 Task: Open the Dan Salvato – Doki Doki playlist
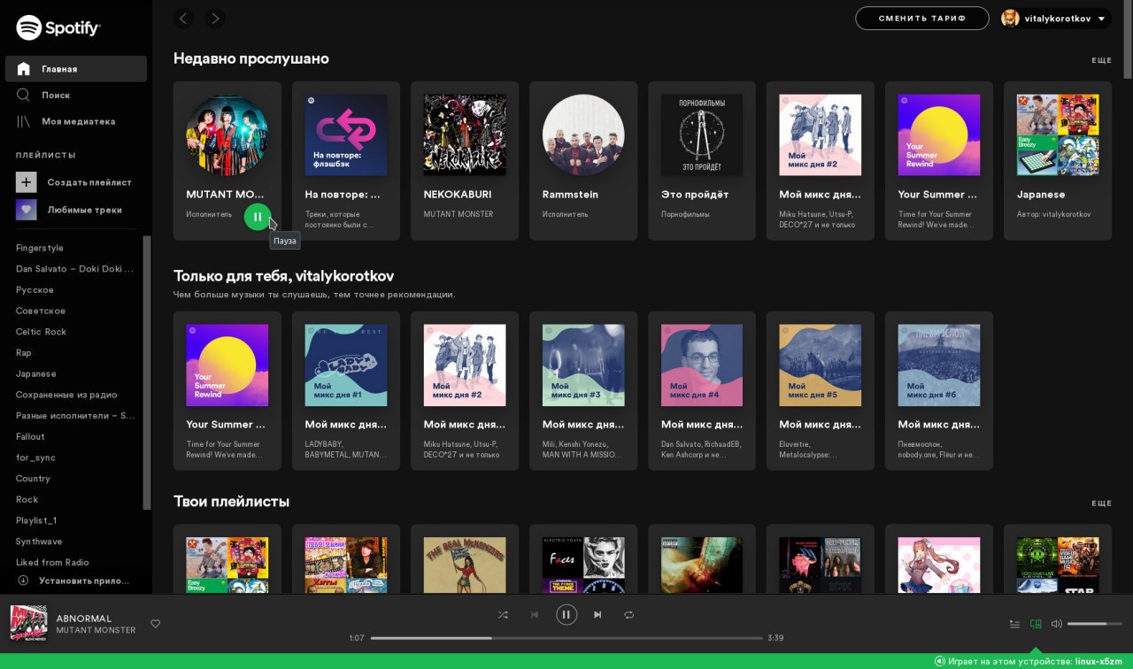pyautogui.click(x=75, y=268)
